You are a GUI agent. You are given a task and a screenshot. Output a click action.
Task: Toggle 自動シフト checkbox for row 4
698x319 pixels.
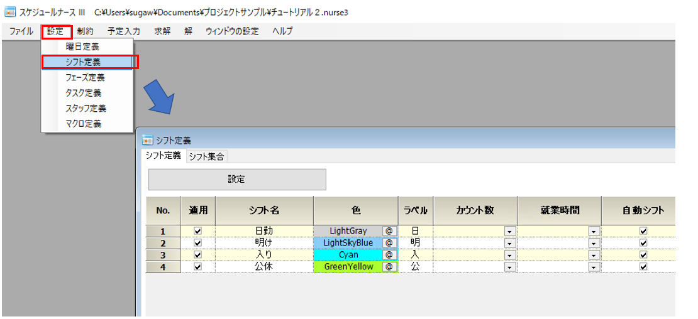(643, 267)
